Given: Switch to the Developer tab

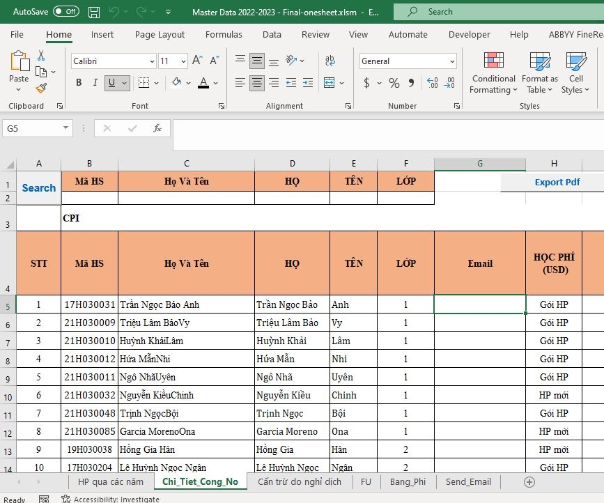Looking at the screenshot, I should coord(469,35).
